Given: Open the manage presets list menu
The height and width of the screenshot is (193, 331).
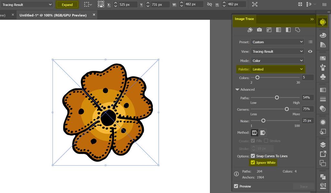Looking at the screenshot, I should [310, 42].
